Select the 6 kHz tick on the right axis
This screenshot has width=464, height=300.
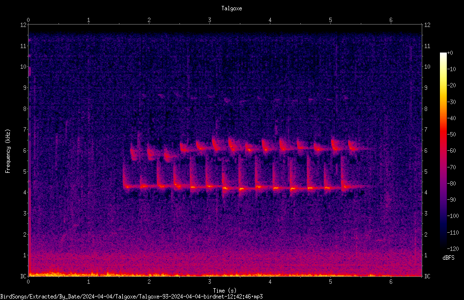[426, 150]
